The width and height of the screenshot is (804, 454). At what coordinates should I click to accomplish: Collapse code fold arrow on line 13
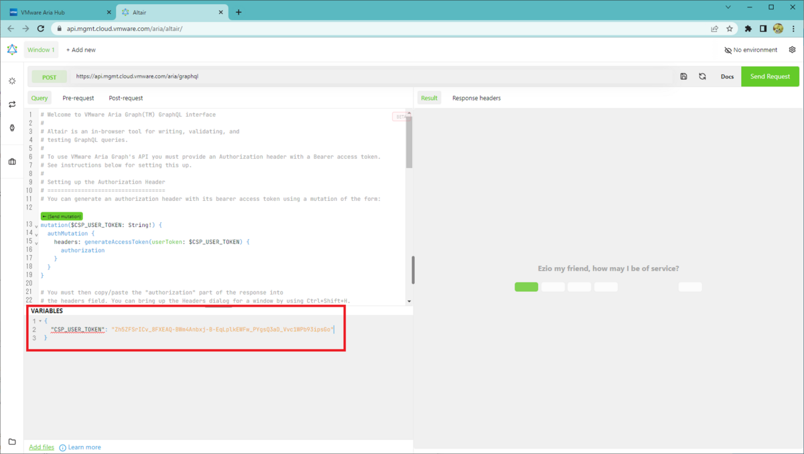[36, 226]
